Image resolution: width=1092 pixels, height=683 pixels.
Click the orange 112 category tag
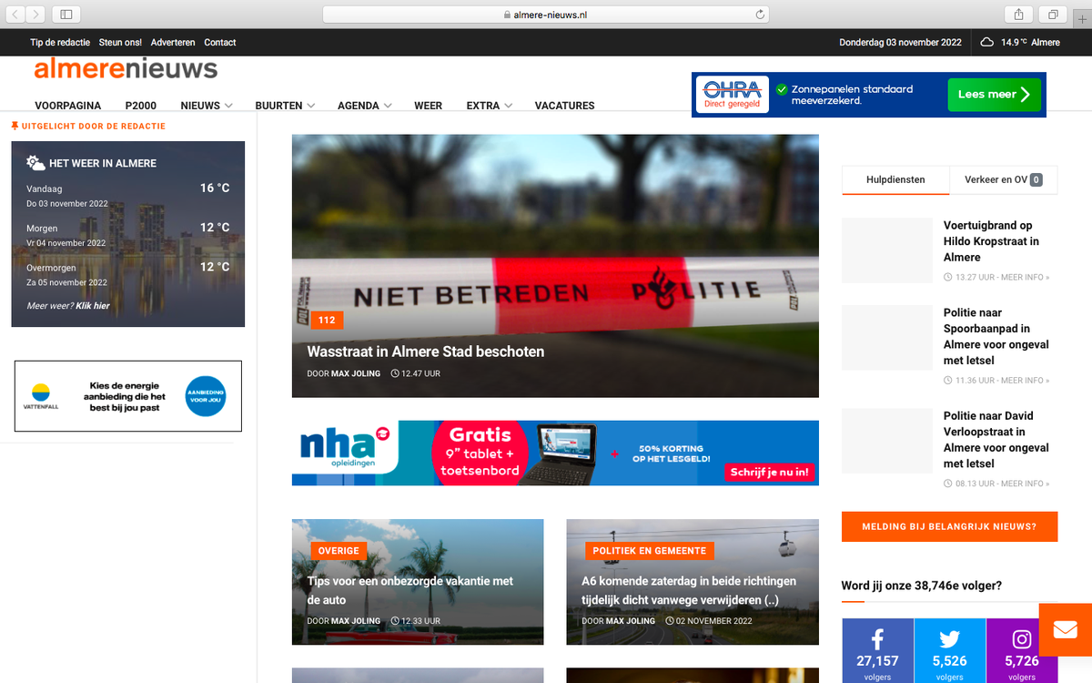(x=327, y=320)
